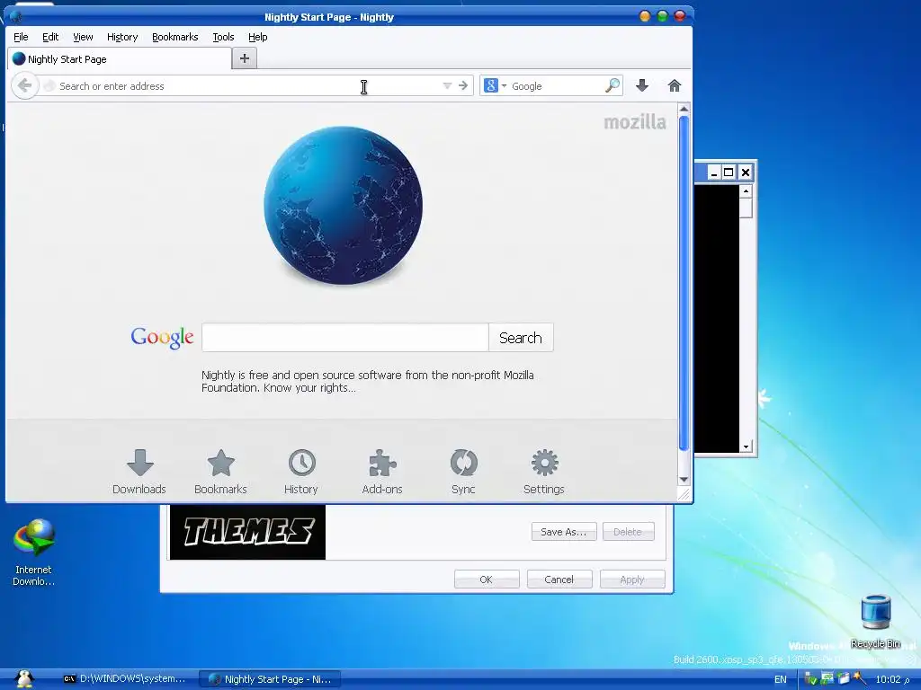Image resolution: width=921 pixels, height=690 pixels.
Task: Click the Nightly window title bar icon
Action: click(16, 17)
